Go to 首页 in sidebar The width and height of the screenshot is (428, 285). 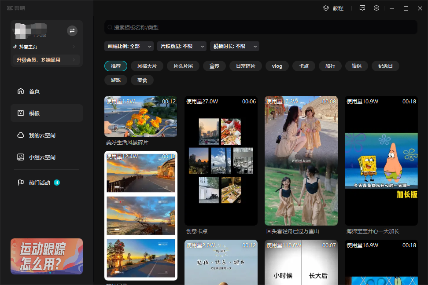pos(47,91)
